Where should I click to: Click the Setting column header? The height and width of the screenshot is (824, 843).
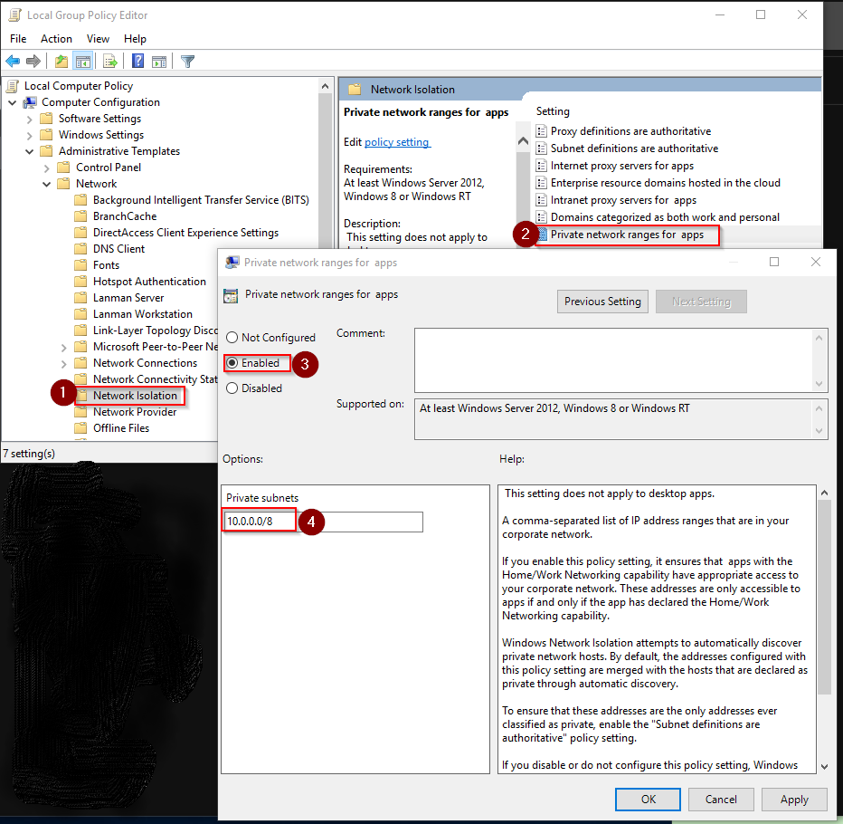tap(553, 111)
